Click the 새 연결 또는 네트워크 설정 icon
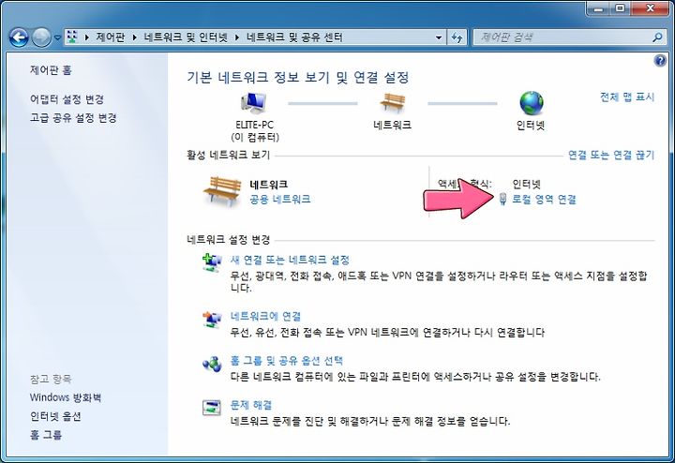The image size is (675, 463). click(212, 262)
